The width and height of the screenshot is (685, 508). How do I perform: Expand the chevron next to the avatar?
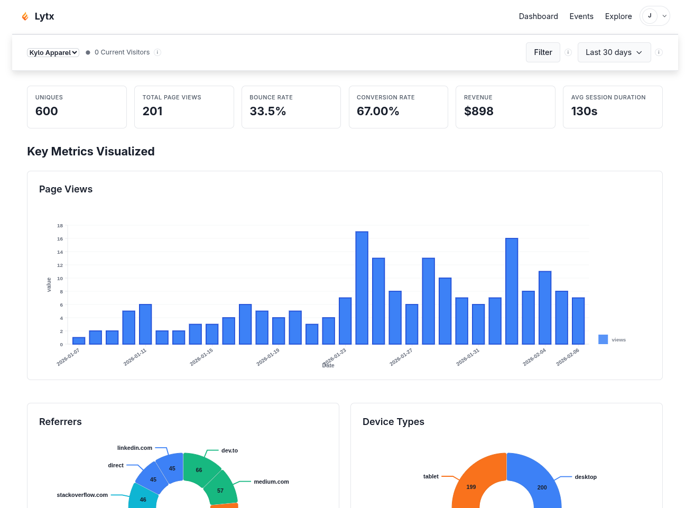664,16
